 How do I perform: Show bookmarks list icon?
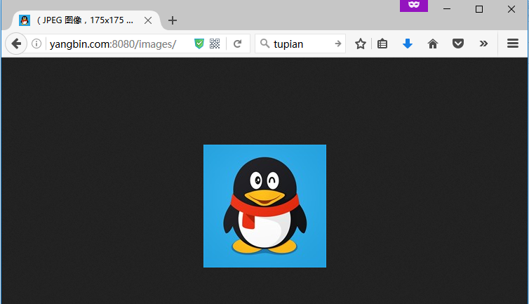click(x=382, y=44)
